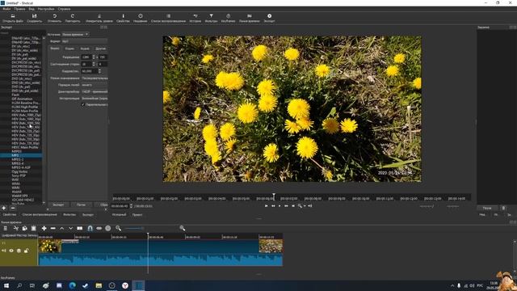Click the Lift up-arrow icon
517x291 pixels.
pos(61,228)
